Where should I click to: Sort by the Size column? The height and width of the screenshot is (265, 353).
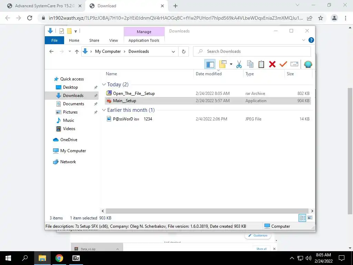pyautogui.click(x=290, y=74)
